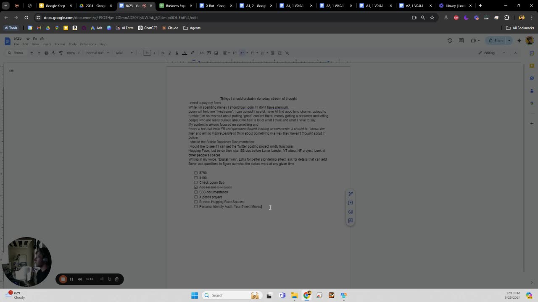Open the Edit menu
The height and width of the screenshot is (302, 538).
click(x=25, y=44)
